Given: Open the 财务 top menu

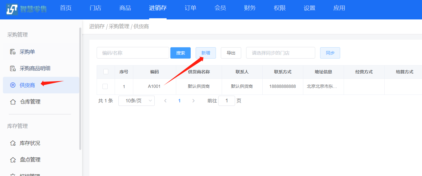Looking at the screenshot, I should [250, 8].
